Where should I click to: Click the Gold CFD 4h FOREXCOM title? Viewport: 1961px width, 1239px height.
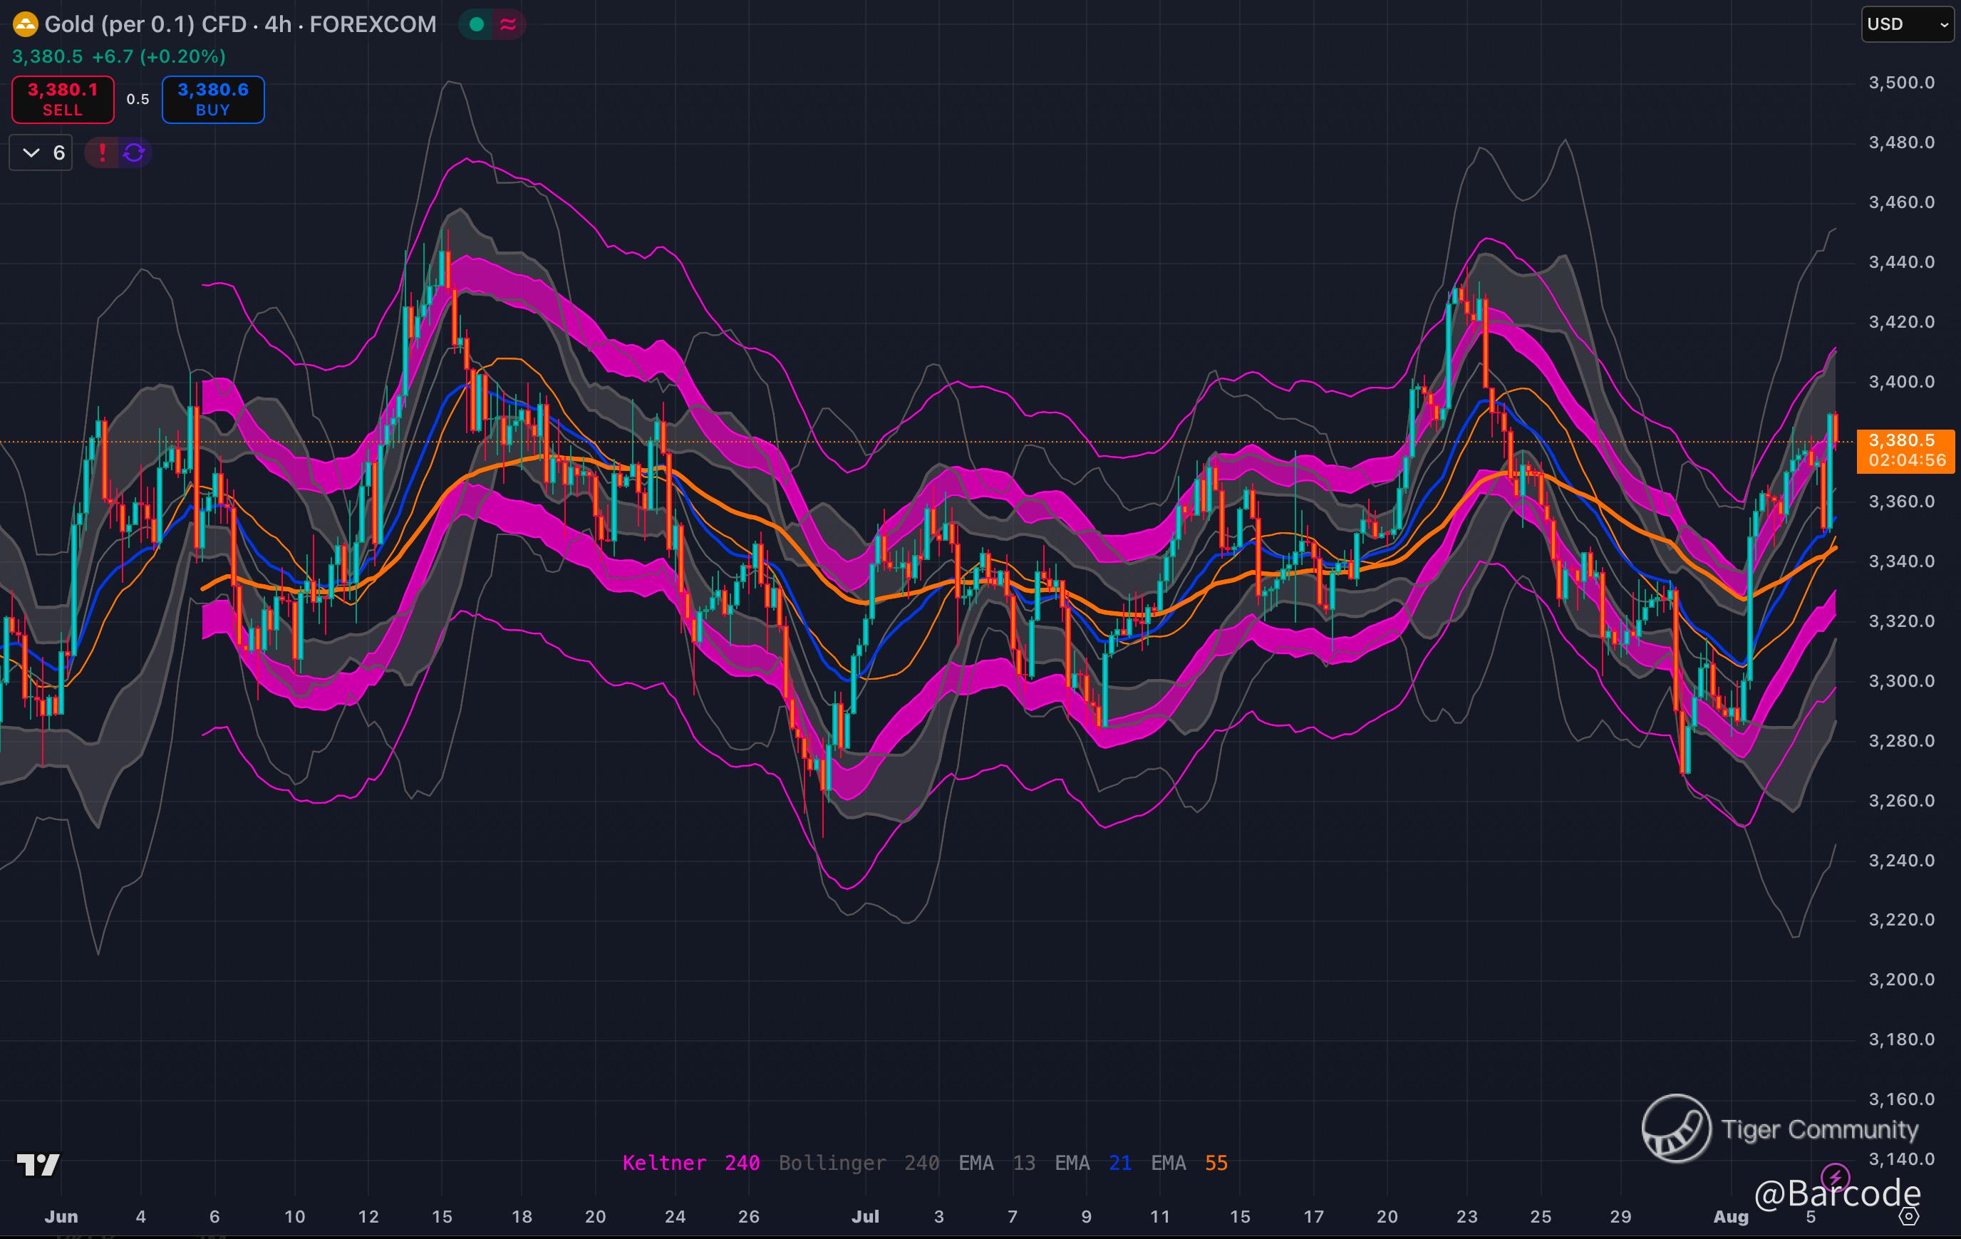point(240,24)
